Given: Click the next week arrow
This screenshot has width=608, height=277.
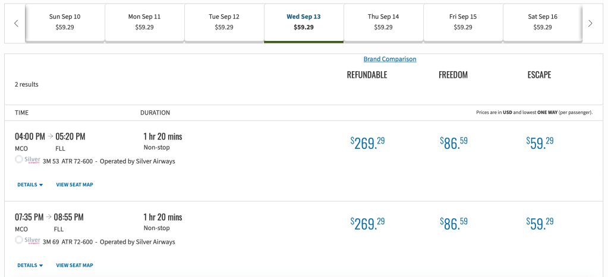Looking at the screenshot, I should [x=590, y=24].
